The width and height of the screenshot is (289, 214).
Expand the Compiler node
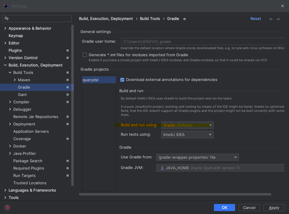[x=10, y=102]
